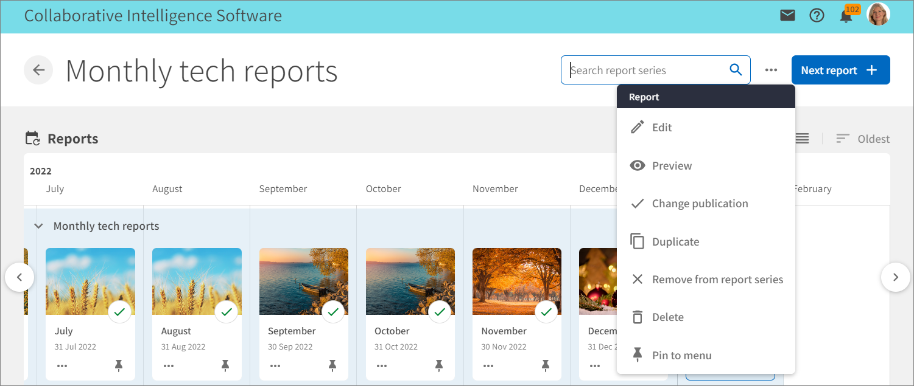Click the user profile avatar
This screenshot has height=386, width=914.
[878, 15]
